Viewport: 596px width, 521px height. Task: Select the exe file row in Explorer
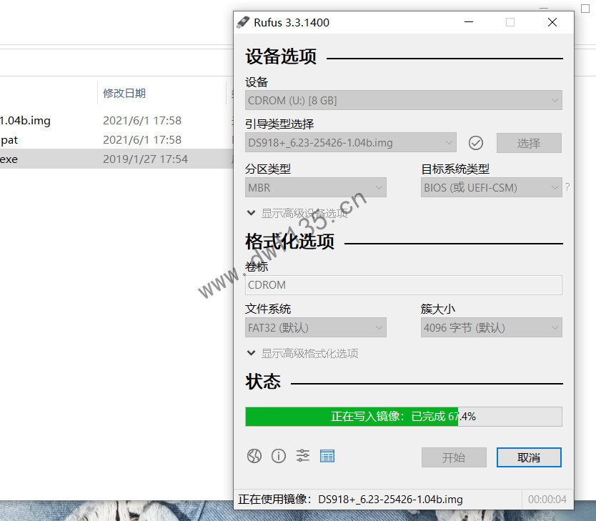116,159
